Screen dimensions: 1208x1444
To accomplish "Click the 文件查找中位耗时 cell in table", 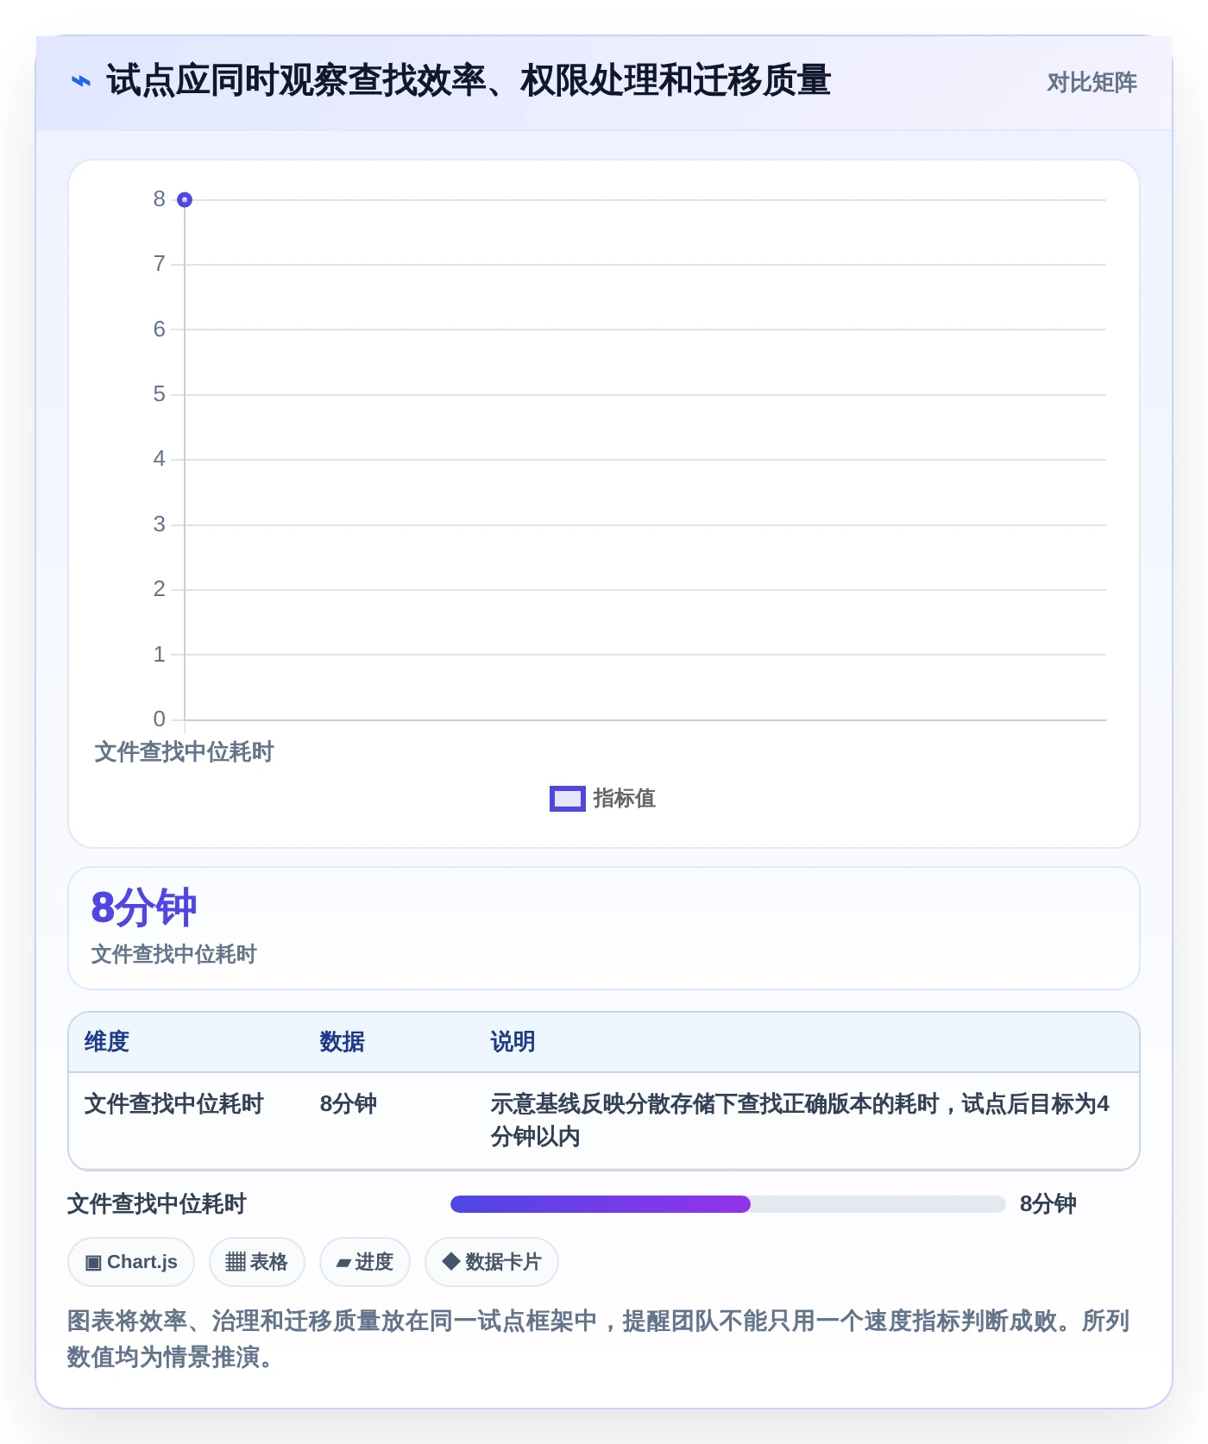I will tap(174, 1104).
